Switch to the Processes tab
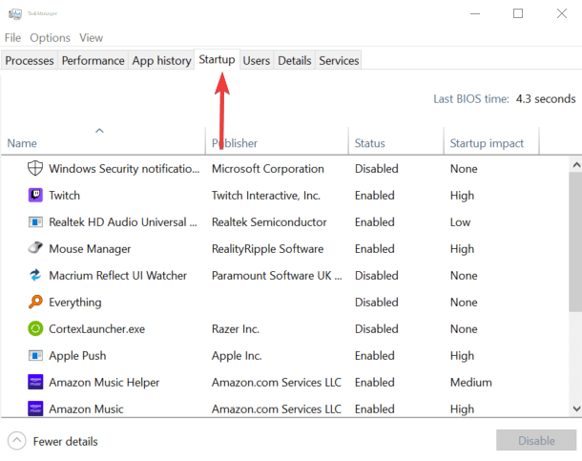Viewport: 582px width, 461px height. click(x=30, y=60)
